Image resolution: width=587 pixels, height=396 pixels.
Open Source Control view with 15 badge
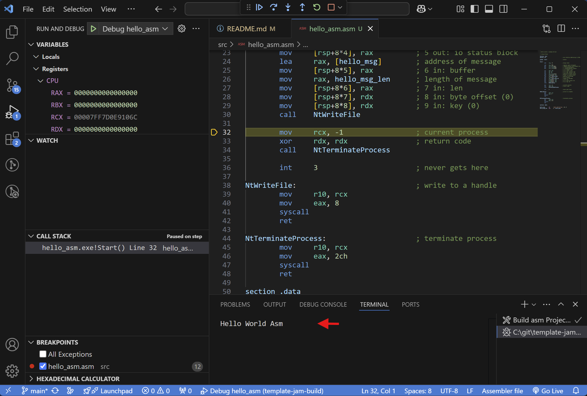[13, 85]
